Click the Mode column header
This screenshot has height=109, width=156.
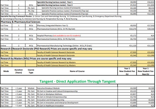(x=6, y=71)
